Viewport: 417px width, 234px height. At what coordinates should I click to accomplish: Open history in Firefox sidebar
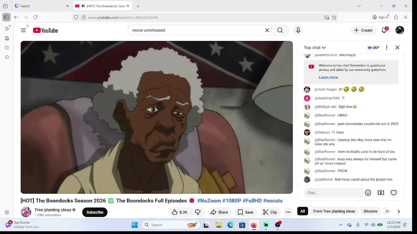pyautogui.click(x=7, y=47)
